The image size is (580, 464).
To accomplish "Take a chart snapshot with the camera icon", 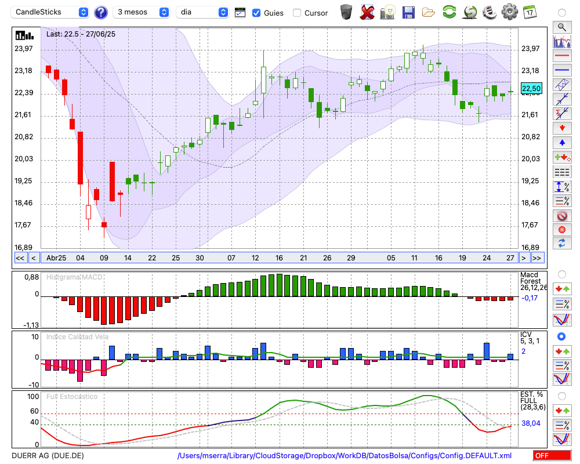I will tap(388, 12).
